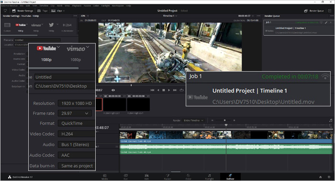Open the File menu

click(x=22, y=6)
